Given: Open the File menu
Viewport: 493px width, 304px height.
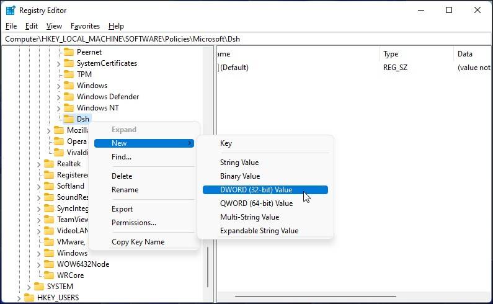Looking at the screenshot, I should [x=11, y=26].
